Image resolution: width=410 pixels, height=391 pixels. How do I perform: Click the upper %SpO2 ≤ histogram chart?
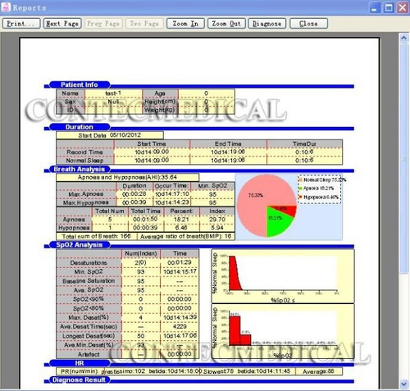(283, 276)
